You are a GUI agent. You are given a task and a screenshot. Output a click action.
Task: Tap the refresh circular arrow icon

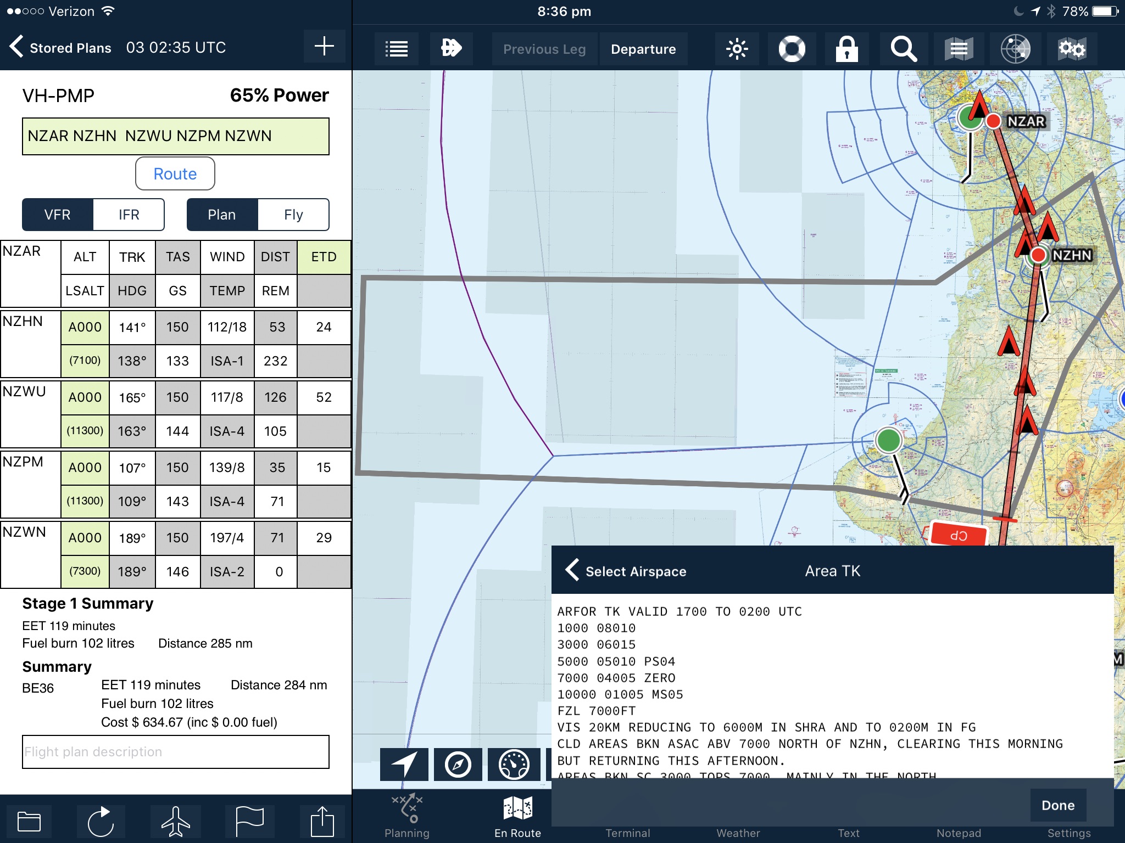tap(101, 822)
